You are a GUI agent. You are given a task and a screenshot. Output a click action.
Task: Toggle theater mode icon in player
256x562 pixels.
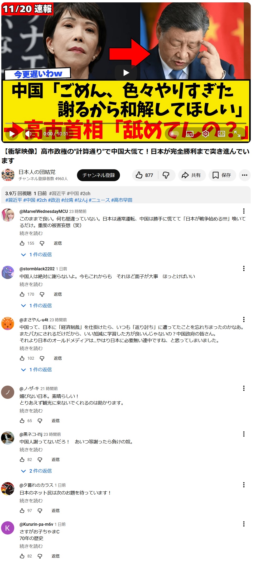(221, 134)
